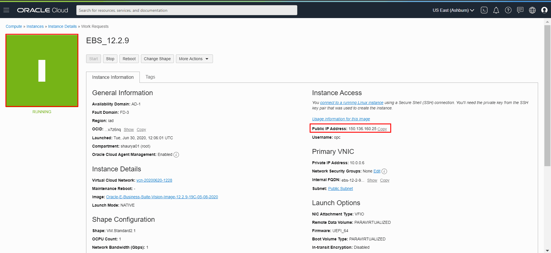
Task: Click the shape value VM.Standard2.1
Action: [121, 231]
